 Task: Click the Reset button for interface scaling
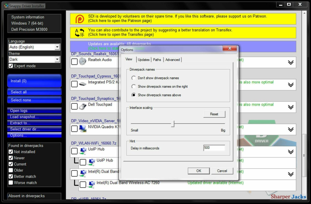pos(214,114)
